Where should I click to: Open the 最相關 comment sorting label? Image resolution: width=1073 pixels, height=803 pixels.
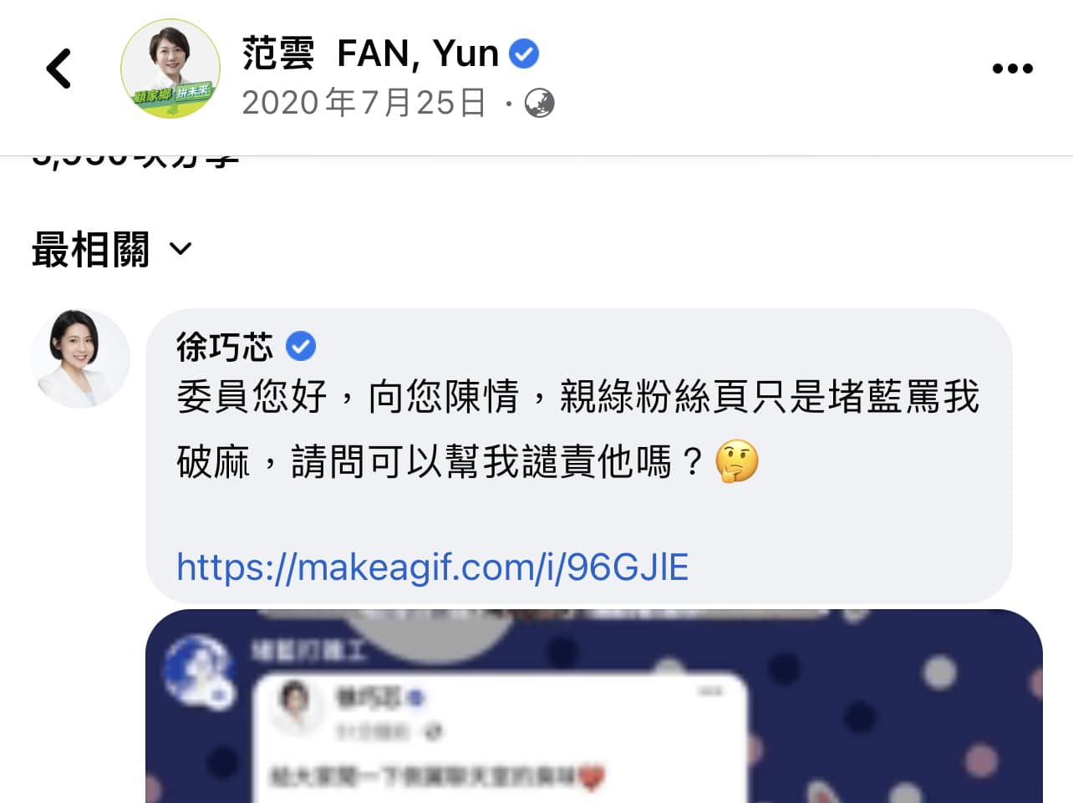click(x=90, y=249)
